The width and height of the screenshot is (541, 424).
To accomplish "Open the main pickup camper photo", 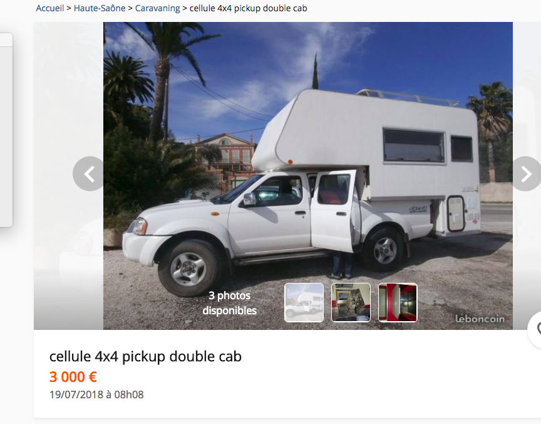I will pos(308,156).
